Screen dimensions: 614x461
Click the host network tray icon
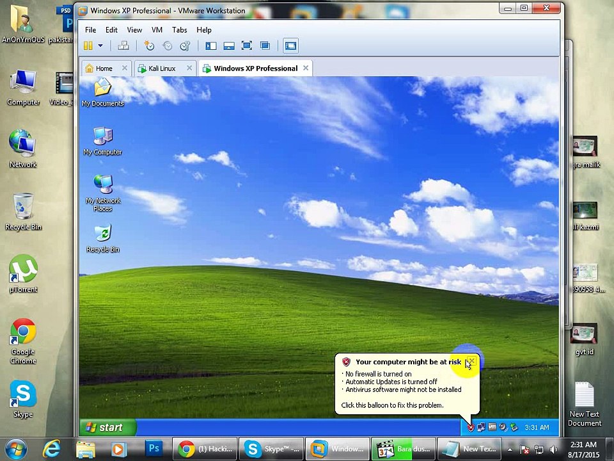pos(539,449)
